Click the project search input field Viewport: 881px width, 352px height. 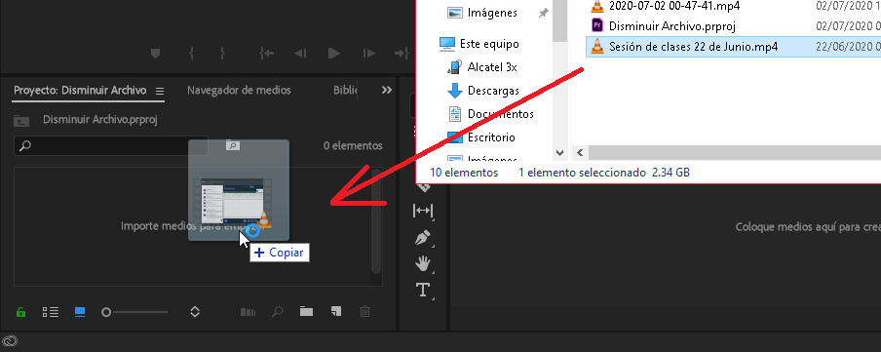pyautogui.click(x=111, y=145)
